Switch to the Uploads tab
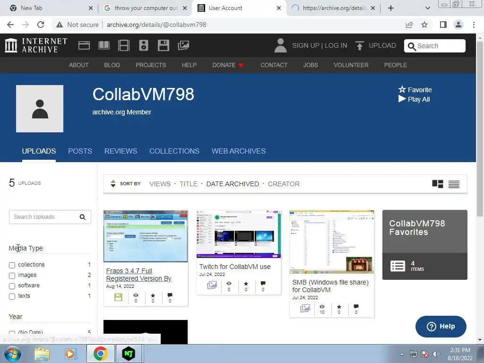Image resolution: width=484 pixels, height=363 pixels. click(x=39, y=151)
